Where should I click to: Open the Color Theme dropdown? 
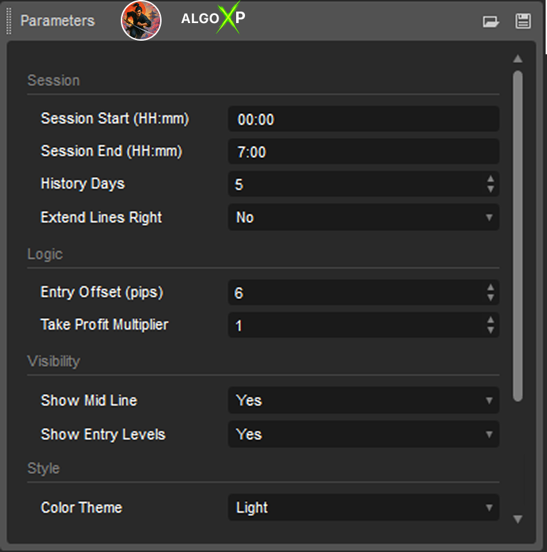pos(363,508)
